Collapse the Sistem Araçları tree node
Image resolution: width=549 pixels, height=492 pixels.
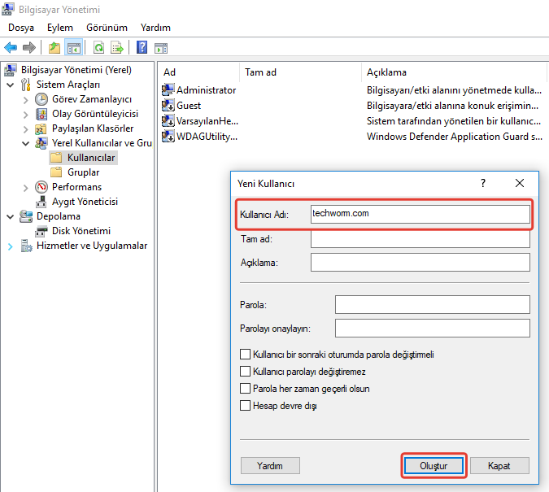pos(10,85)
